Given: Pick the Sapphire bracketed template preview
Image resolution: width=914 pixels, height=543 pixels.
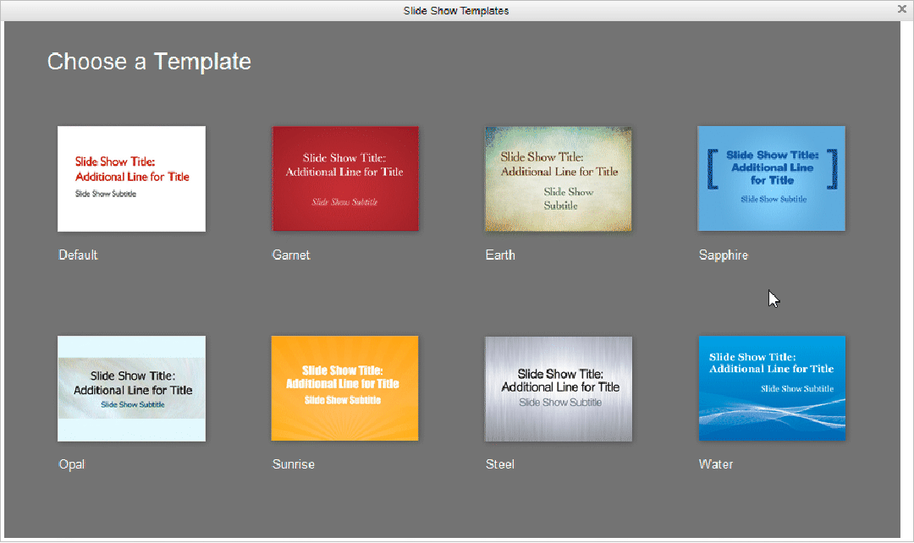Looking at the screenshot, I should coord(771,178).
